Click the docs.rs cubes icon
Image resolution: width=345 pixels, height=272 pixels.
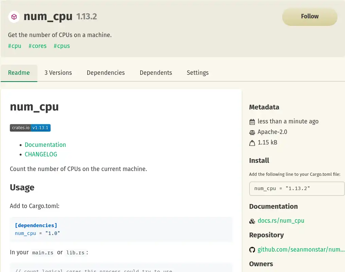(x=252, y=221)
